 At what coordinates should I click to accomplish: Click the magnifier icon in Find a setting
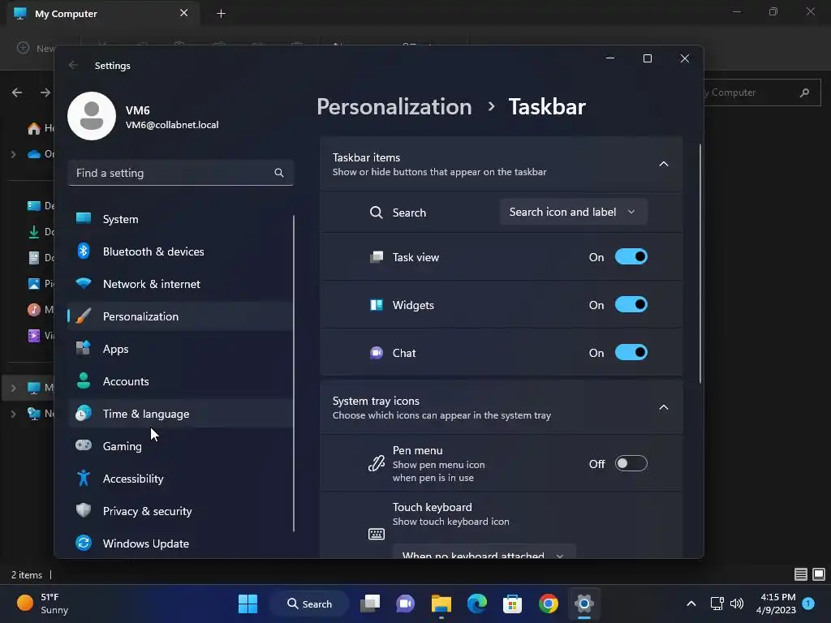[279, 173]
